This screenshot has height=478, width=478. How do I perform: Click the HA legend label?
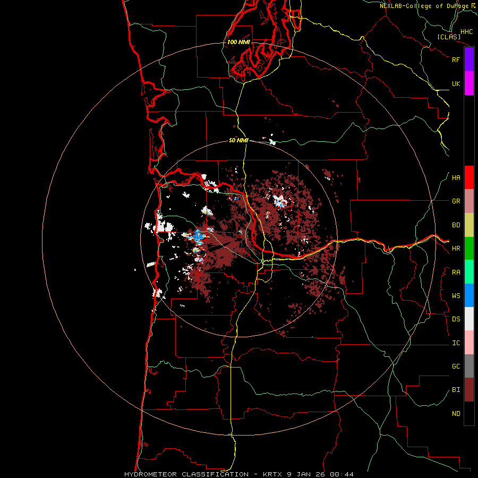click(456, 178)
